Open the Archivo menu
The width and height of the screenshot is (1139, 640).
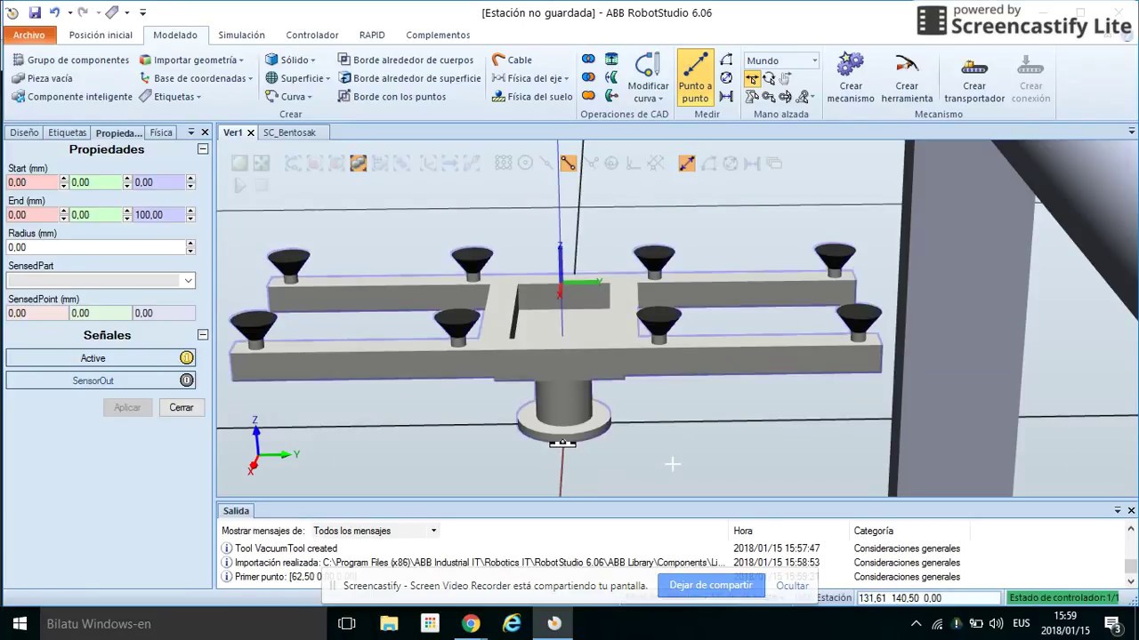(x=29, y=35)
